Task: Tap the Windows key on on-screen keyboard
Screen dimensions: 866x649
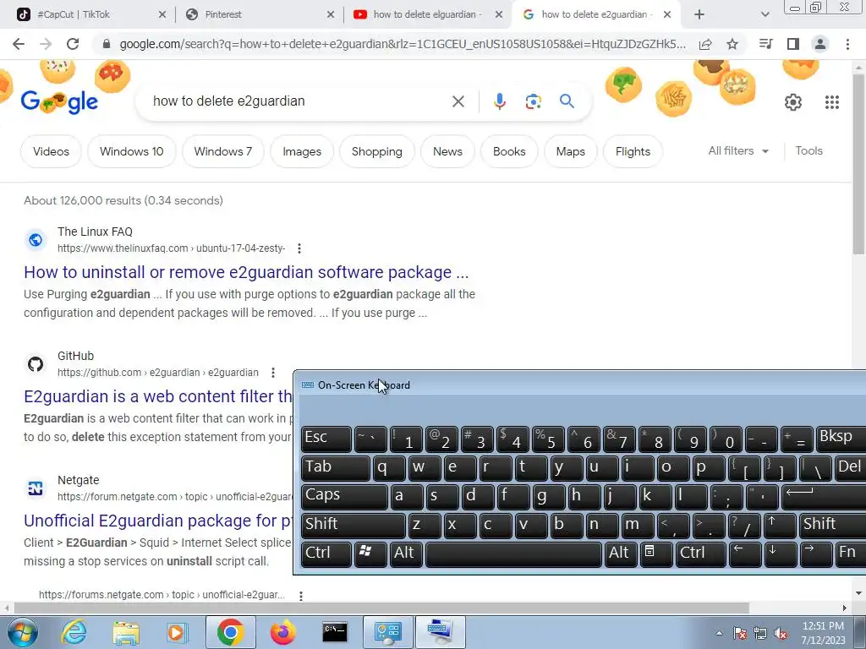Action: pyautogui.click(x=370, y=554)
